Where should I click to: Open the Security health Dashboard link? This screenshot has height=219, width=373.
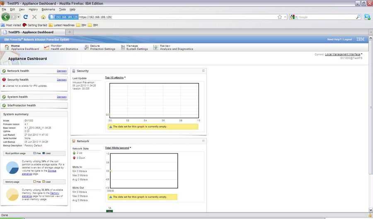62,80
